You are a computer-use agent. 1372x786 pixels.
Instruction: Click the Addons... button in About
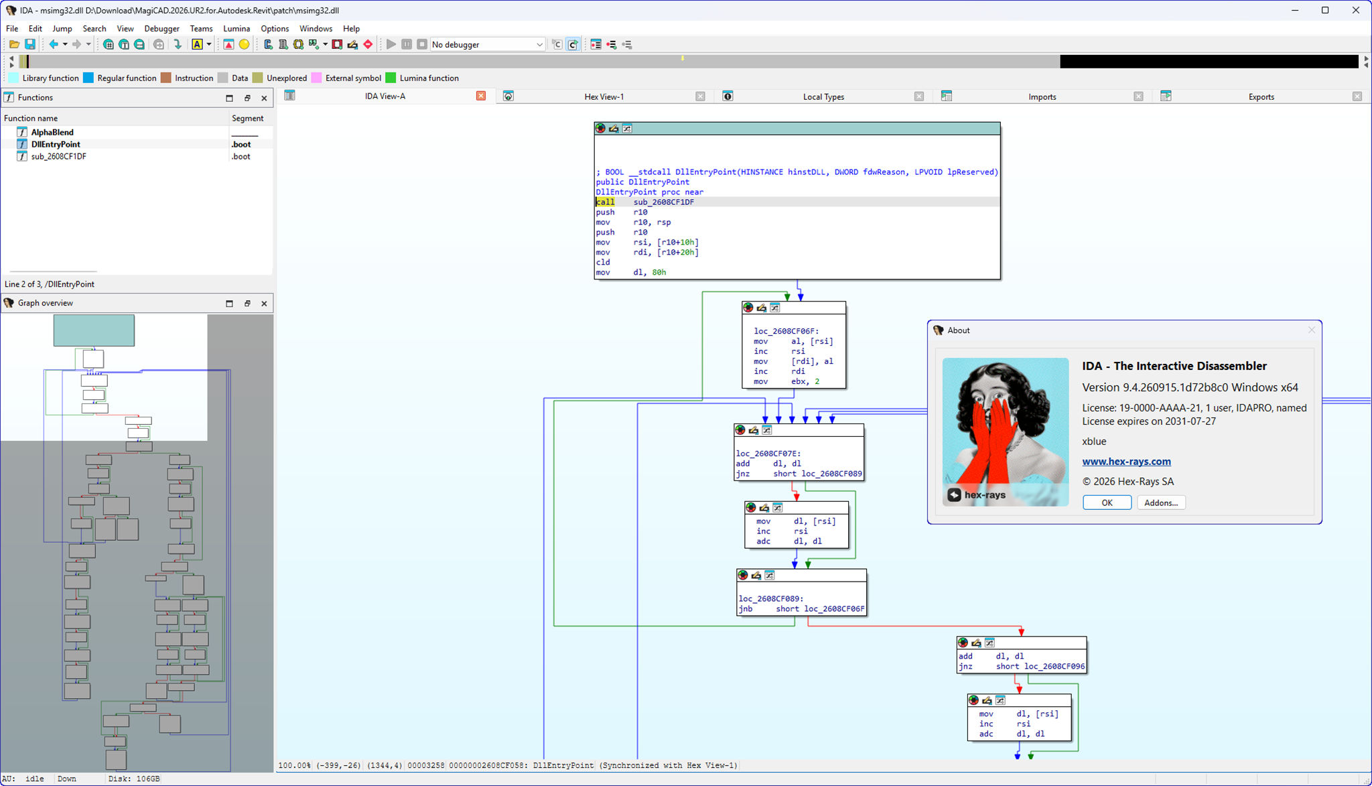click(x=1161, y=503)
